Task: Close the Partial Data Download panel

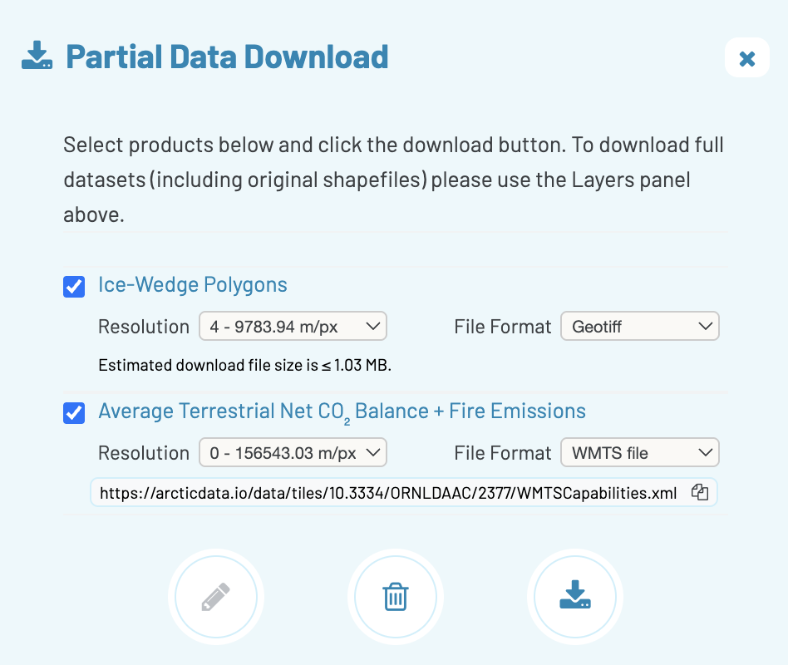Action: tap(746, 58)
